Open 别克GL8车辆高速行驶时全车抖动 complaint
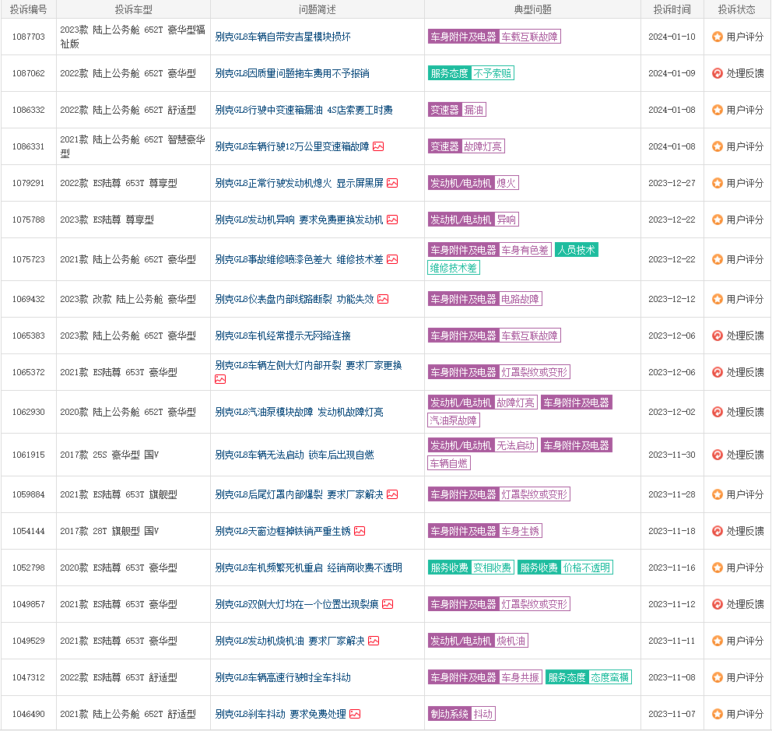Screen dimensions: 772x731 click(282, 677)
